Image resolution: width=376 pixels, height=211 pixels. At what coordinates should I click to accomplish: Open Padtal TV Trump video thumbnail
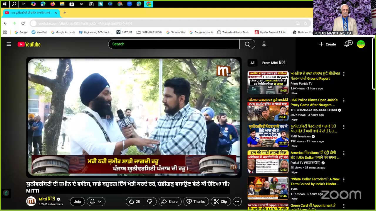(268, 162)
